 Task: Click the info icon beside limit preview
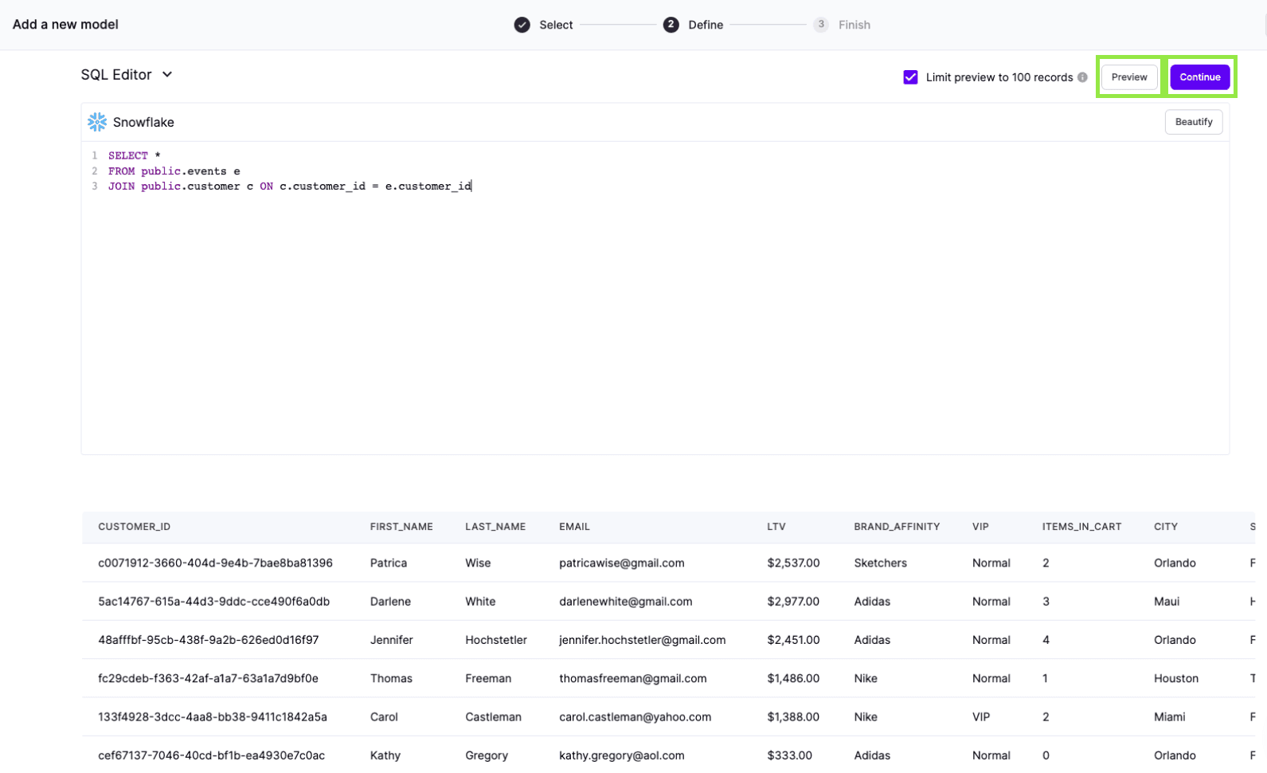[1082, 77]
